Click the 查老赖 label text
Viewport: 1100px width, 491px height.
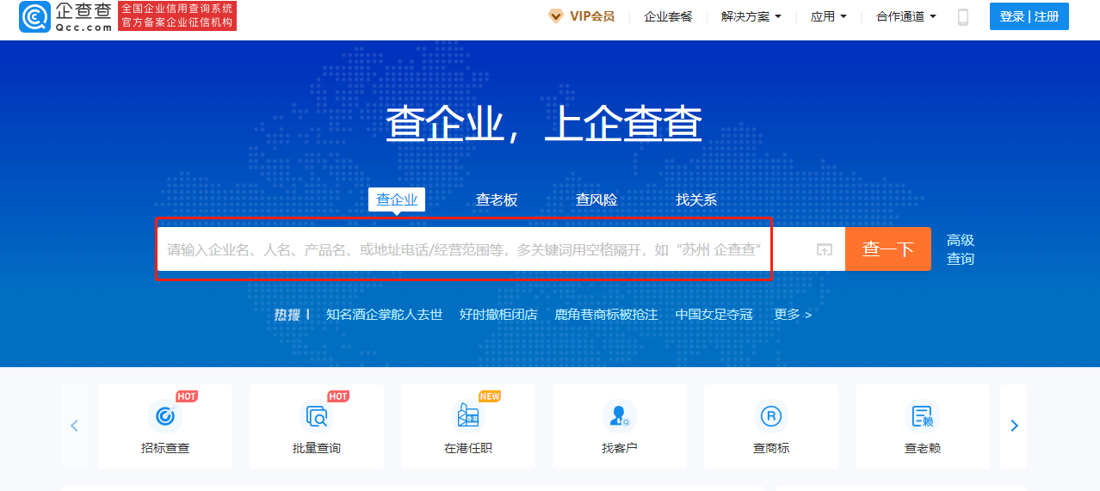pos(923,448)
